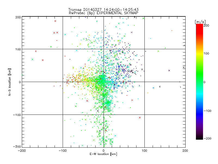Click the orange dot near E-W 167 km, N-S 157 km
Screen dimensions: 218x164
tap(172, 31)
